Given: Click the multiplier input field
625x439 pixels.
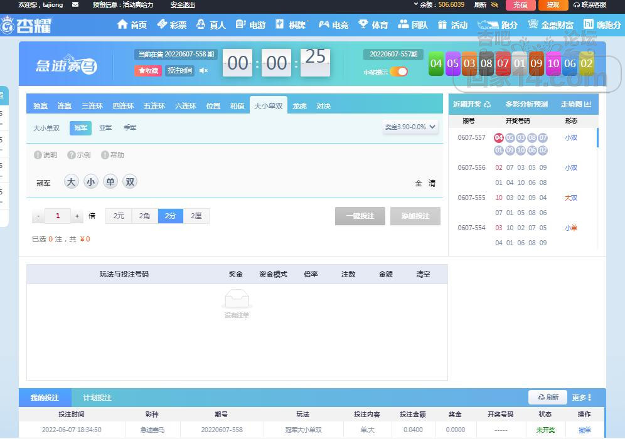Looking at the screenshot, I should coord(58,216).
